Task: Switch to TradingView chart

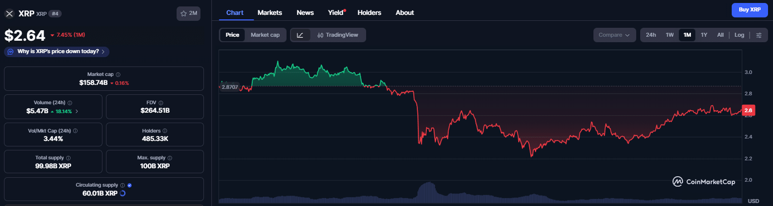Action: tap(338, 35)
